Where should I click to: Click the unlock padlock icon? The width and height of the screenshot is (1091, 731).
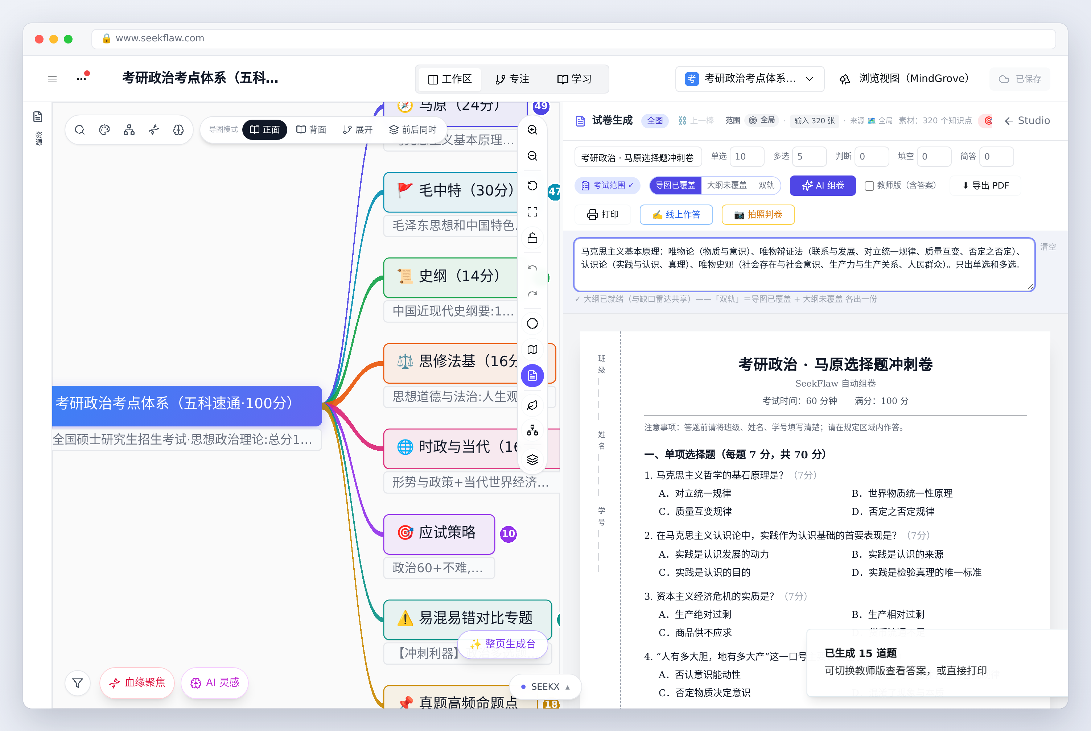click(532, 238)
